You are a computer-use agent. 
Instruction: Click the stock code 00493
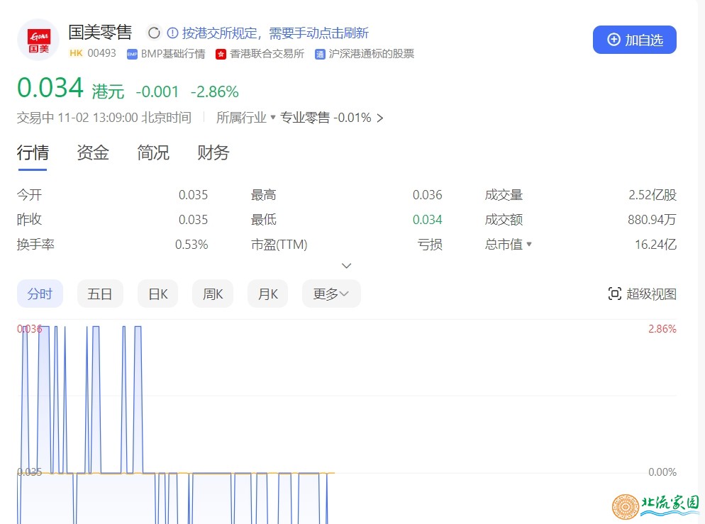[101, 53]
